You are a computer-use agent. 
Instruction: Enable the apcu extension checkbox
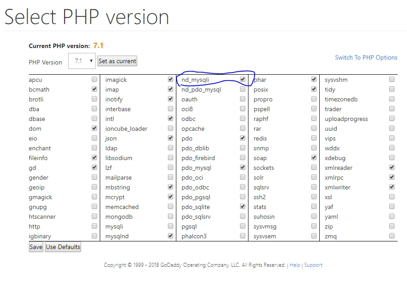click(94, 80)
